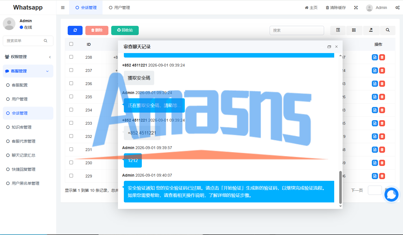
Task: Check the checkbox for row 236
Action: point(71,83)
